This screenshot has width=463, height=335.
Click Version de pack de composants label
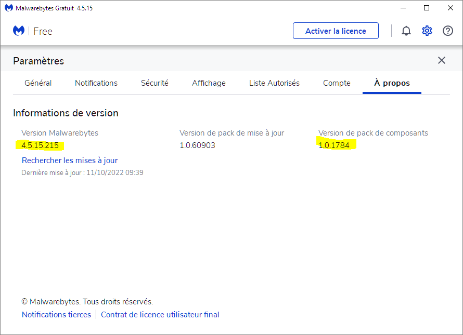[x=373, y=133]
